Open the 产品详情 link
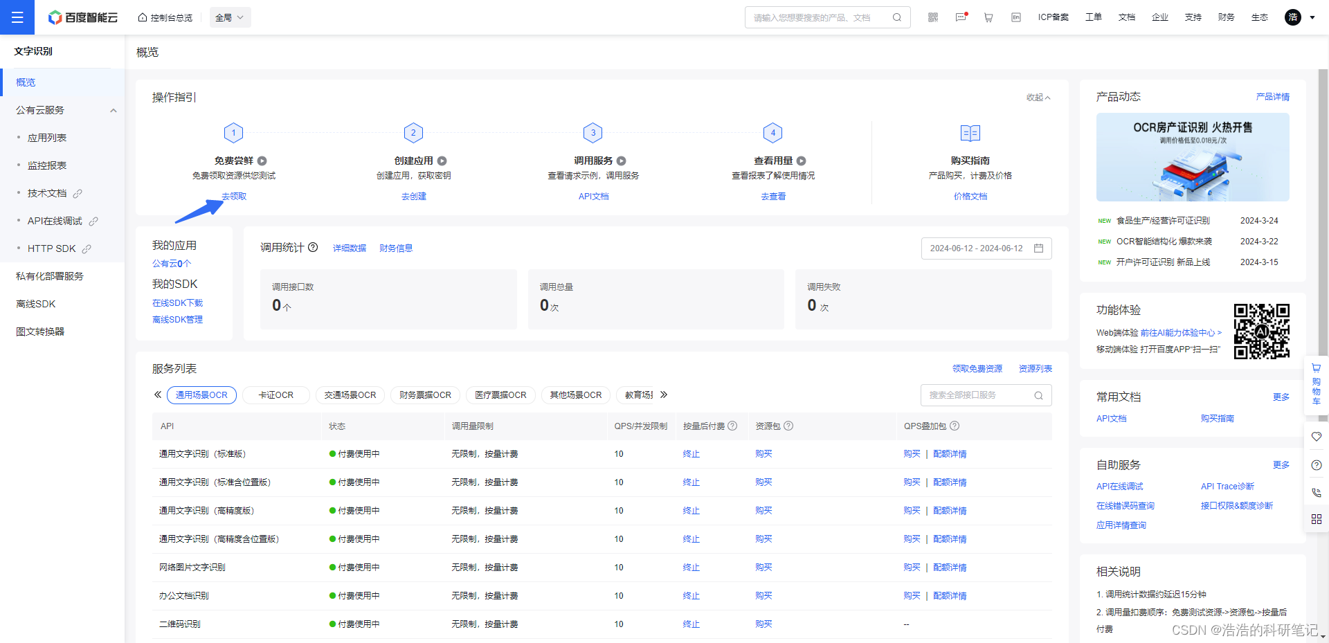 (1273, 97)
